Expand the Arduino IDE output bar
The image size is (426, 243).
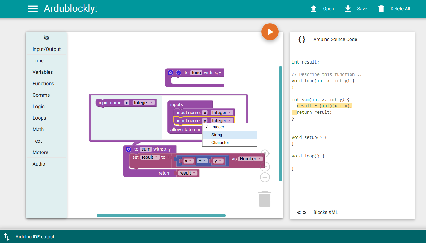[x=213, y=237]
